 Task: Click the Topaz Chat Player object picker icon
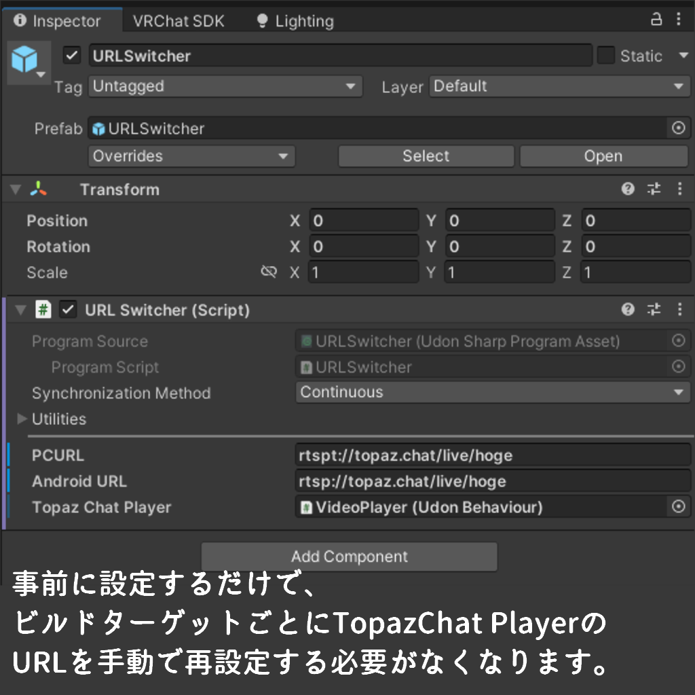[x=679, y=507]
